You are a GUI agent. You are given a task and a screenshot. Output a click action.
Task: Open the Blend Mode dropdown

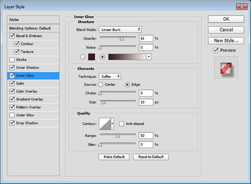120,30
